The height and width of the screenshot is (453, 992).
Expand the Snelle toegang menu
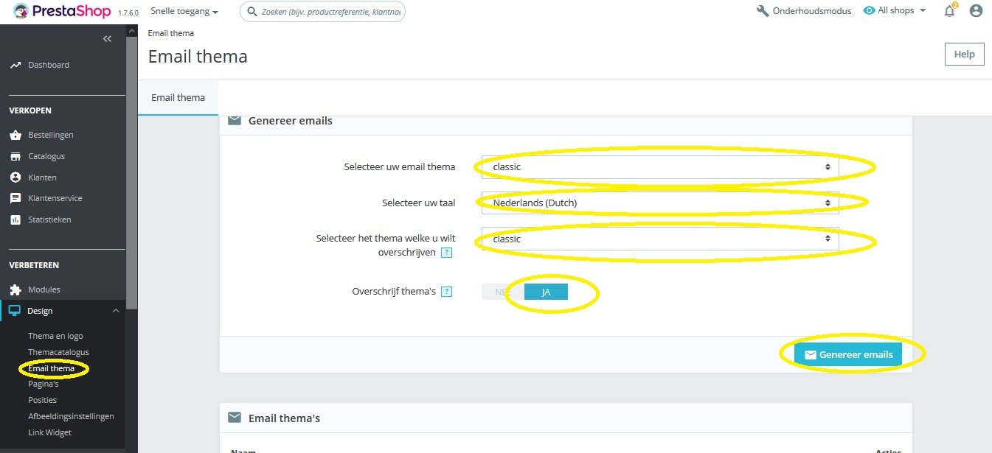point(184,12)
